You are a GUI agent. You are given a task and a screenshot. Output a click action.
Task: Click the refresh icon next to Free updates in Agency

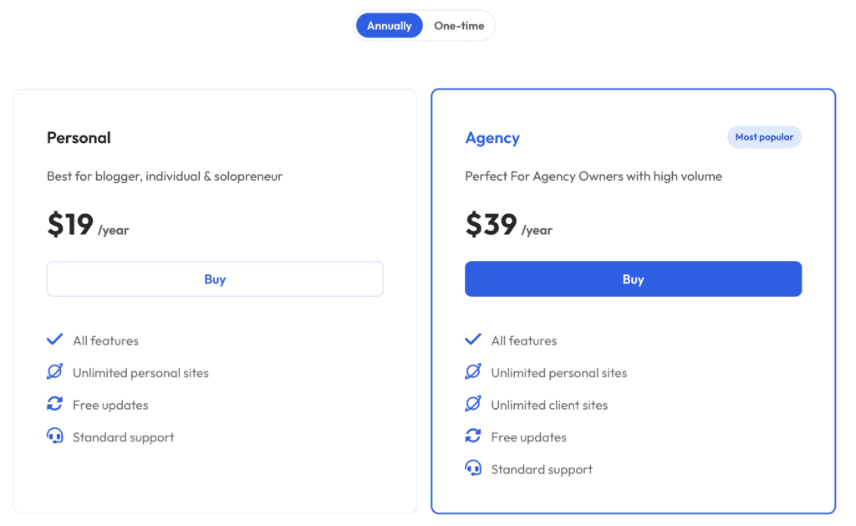[x=473, y=436]
